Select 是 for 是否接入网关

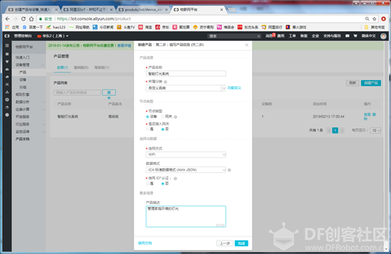148,129
